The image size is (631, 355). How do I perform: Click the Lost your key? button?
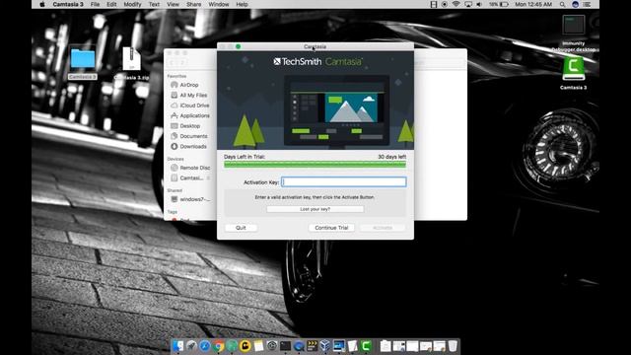(x=315, y=209)
